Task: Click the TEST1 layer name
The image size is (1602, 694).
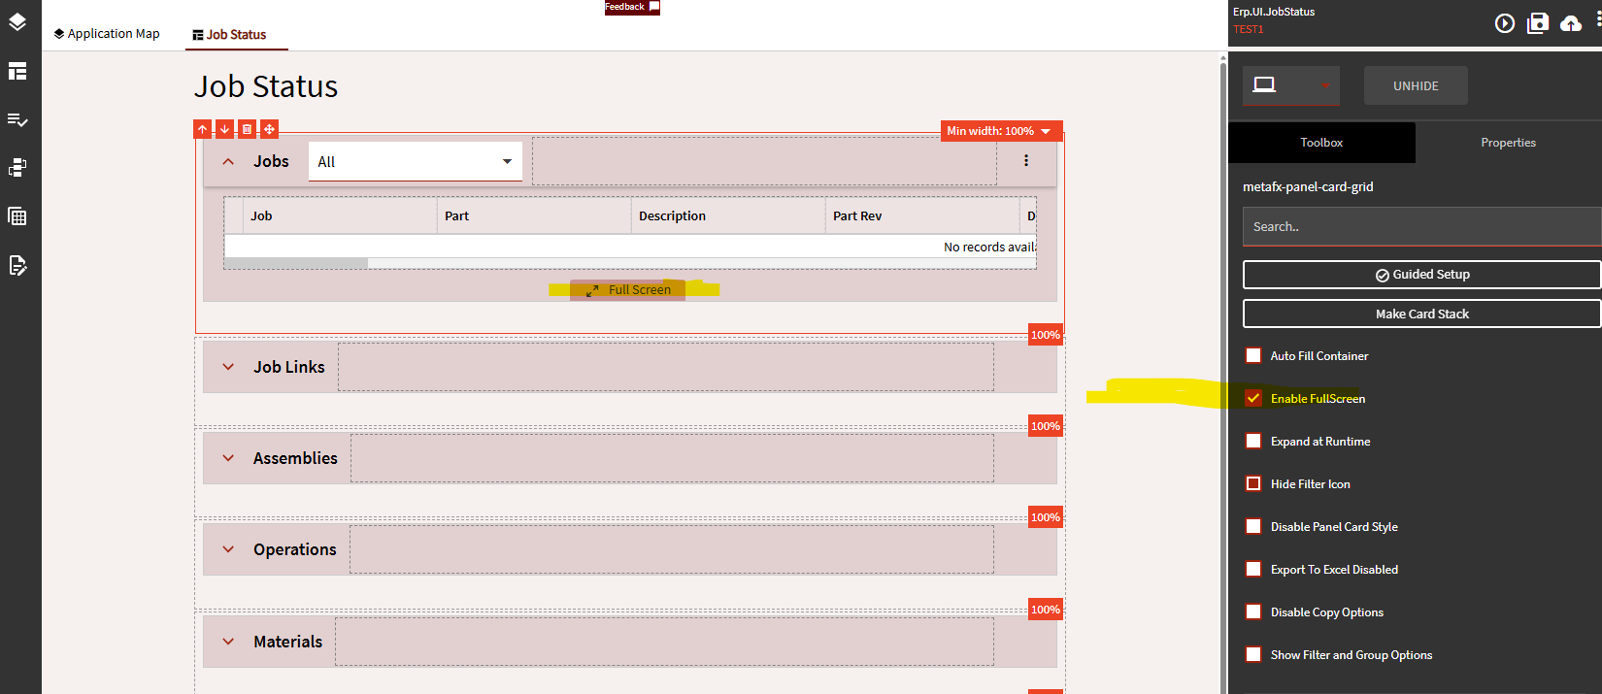Action: (x=1249, y=29)
